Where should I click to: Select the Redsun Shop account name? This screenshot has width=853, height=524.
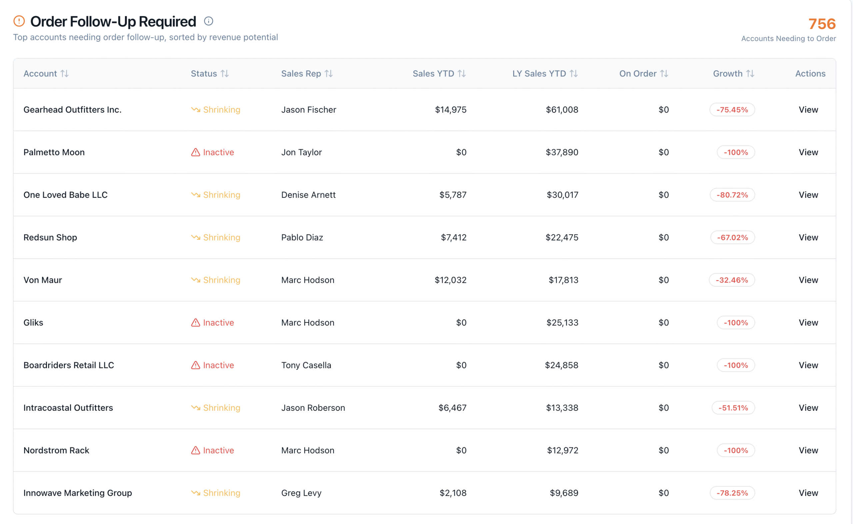(50, 238)
